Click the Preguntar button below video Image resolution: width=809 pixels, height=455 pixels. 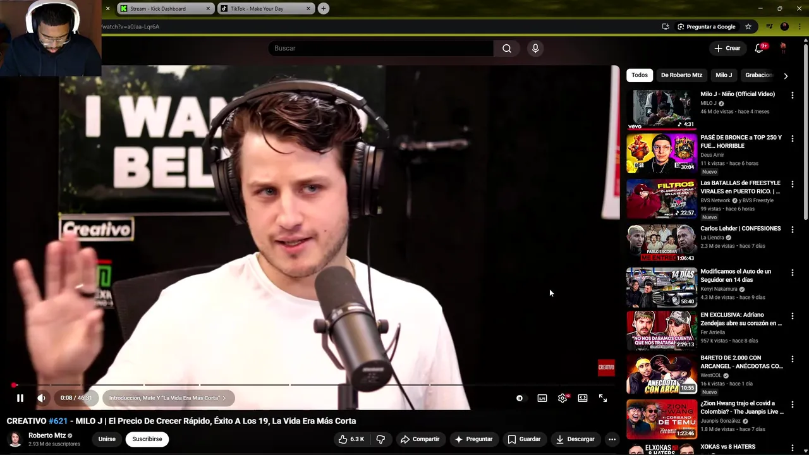point(473,439)
